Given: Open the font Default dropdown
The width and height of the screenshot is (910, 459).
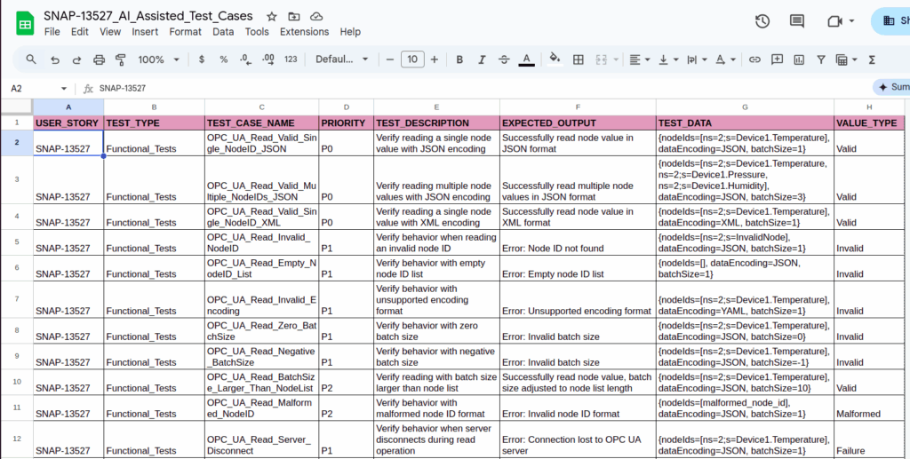Looking at the screenshot, I should 342,59.
